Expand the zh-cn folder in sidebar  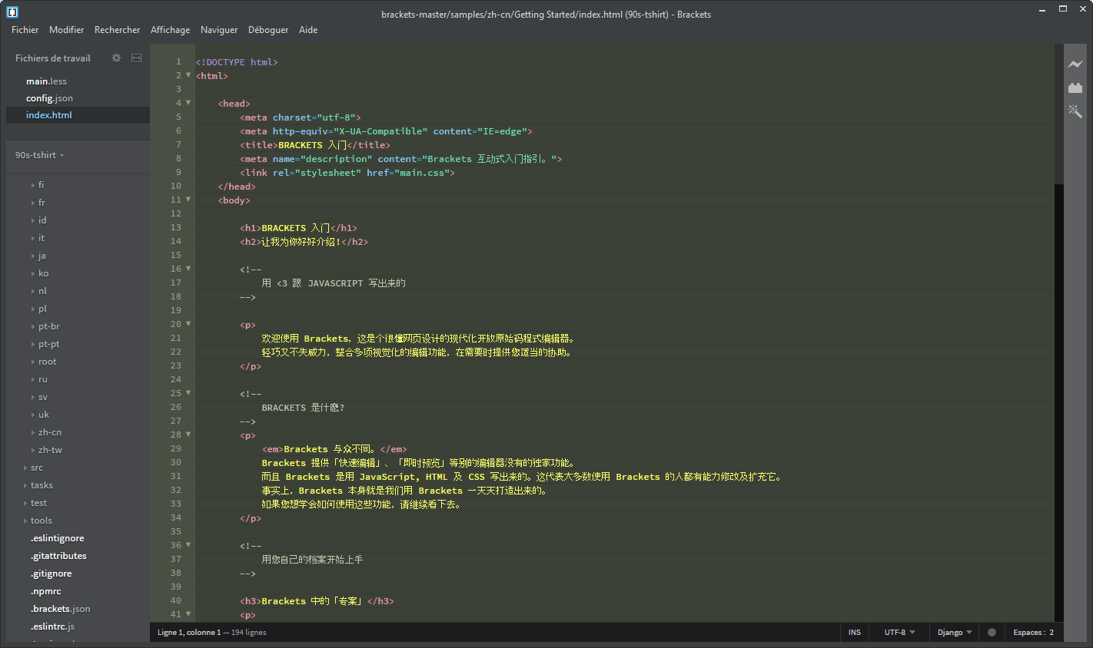(x=48, y=432)
